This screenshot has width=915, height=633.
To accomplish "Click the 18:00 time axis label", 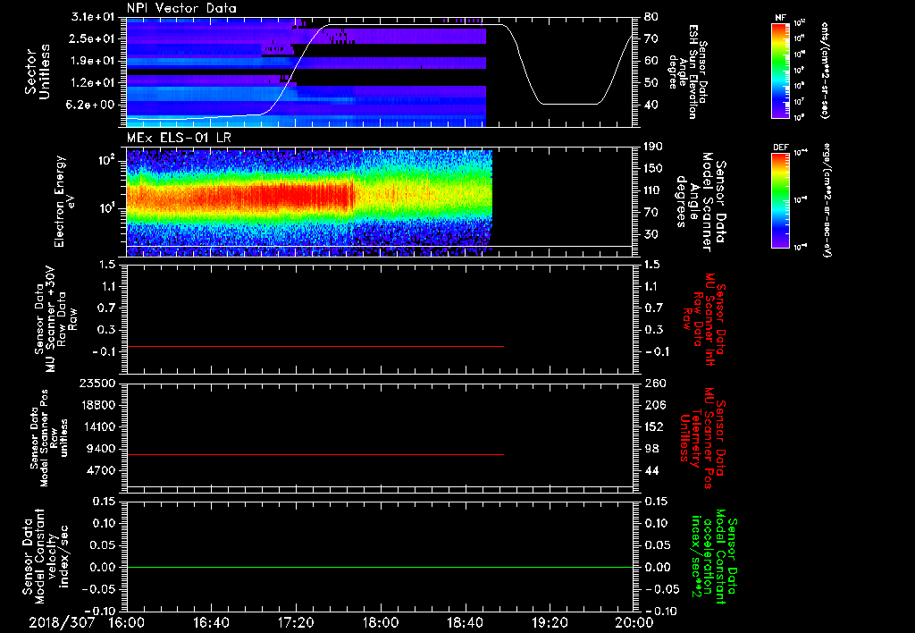I will [380, 622].
